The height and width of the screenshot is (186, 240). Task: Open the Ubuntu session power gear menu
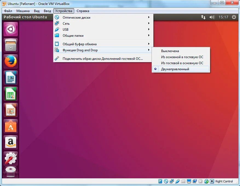[234, 17]
